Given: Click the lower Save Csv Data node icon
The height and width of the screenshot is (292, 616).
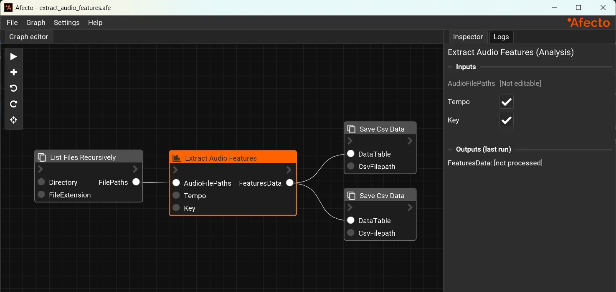Looking at the screenshot, I should [x=351, y=196].
